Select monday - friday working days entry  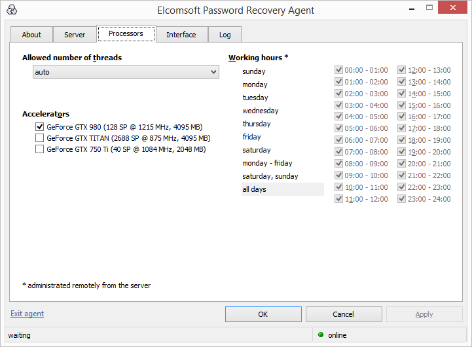[267, 163]
